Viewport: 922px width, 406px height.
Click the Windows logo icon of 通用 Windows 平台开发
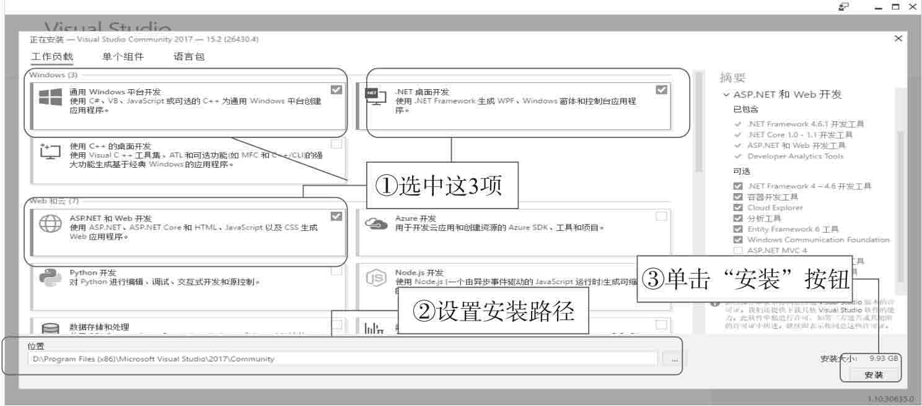point(50,98)
